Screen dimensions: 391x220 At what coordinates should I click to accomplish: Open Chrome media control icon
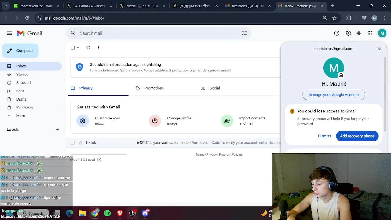(364, 18)
